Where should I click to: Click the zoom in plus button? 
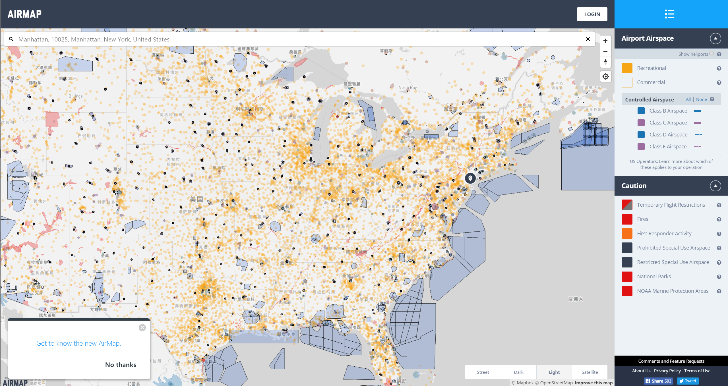(605, 41)
